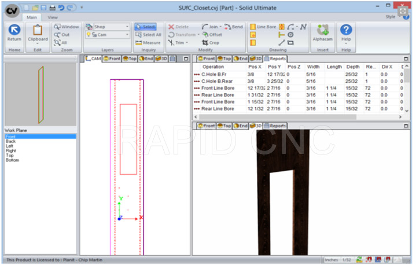Select the Top tab in left viewport
Screen dimensions: 416x265
point(130,58)
